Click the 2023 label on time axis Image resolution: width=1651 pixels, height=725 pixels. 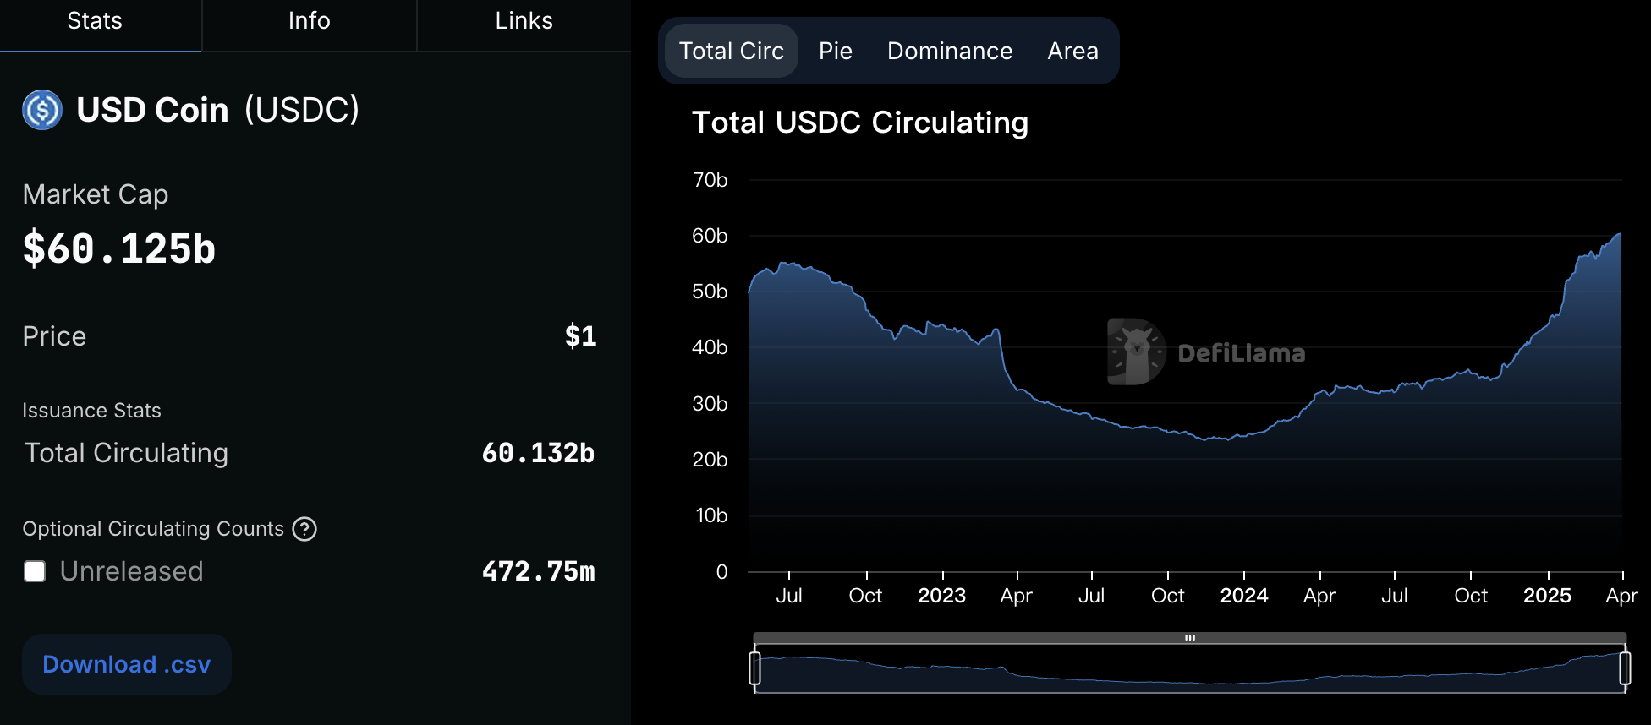[x=941, y=596]
